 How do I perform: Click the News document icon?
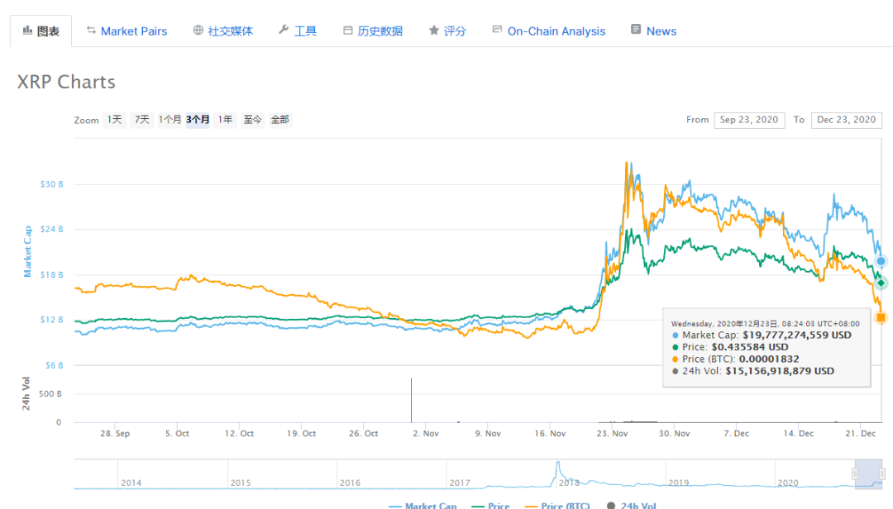636,30
